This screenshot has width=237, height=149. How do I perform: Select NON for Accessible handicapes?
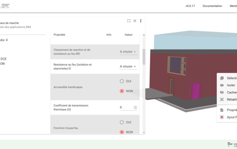tap(122, 91)
